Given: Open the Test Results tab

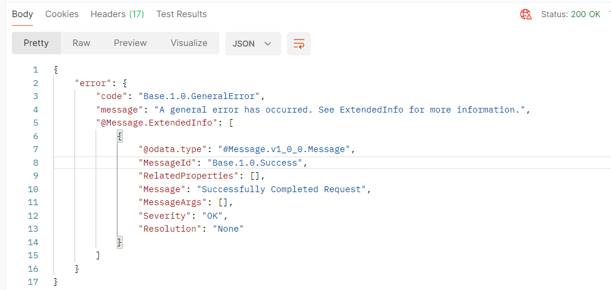Looking at the screenshot, I should pos(182,14).
